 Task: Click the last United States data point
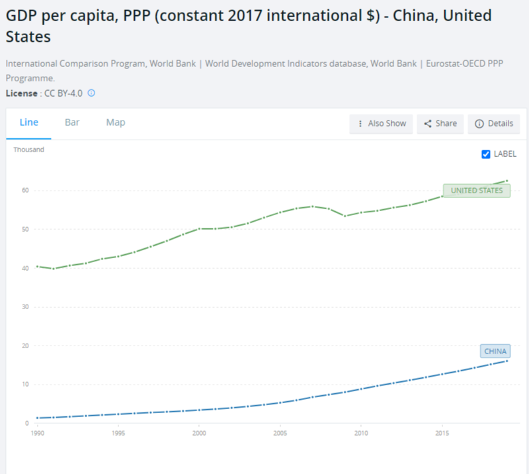[507, 181]
